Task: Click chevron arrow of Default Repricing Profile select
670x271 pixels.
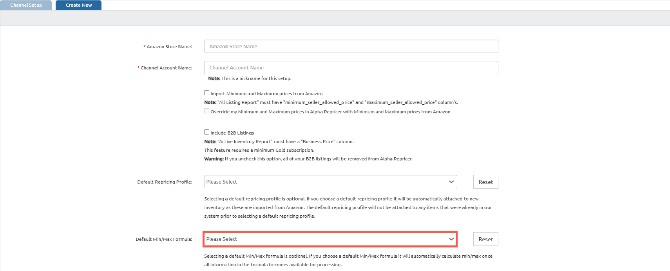Action: click(451, 182)
